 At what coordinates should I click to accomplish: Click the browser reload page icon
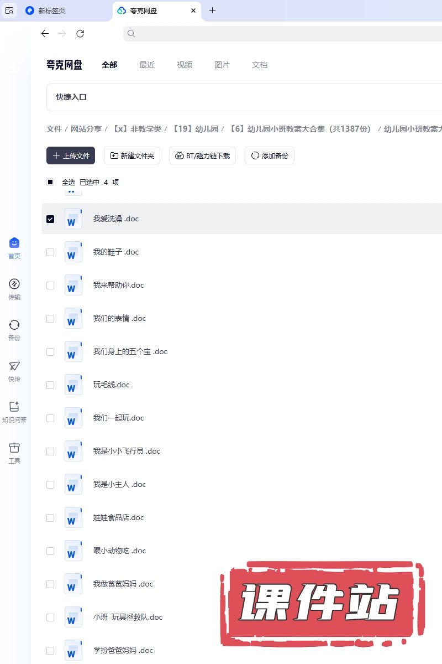(80, 34)
